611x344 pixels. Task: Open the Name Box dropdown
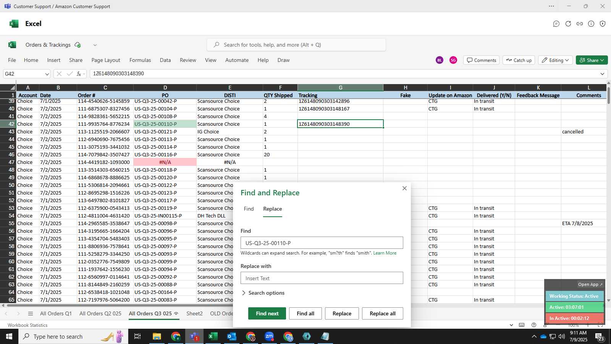47,74
